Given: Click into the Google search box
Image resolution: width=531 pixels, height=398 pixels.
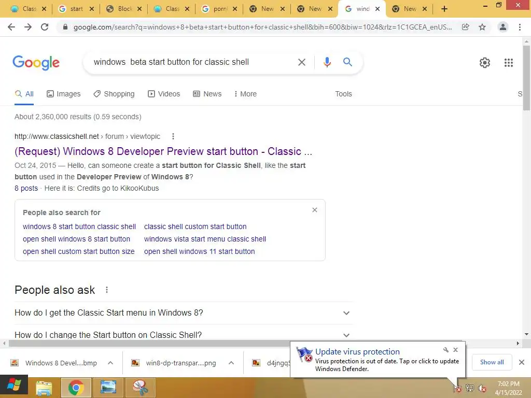Looking at the screenshot, I should point(193,62).
